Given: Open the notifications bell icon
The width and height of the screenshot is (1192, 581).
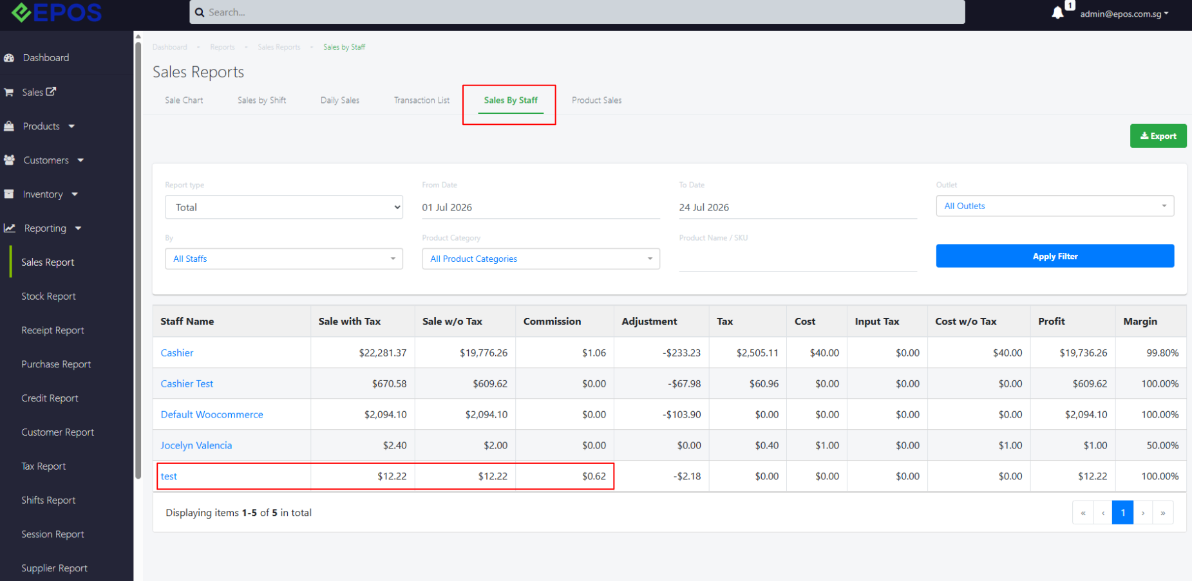Looking at the screenshot, I should 1057,13.
